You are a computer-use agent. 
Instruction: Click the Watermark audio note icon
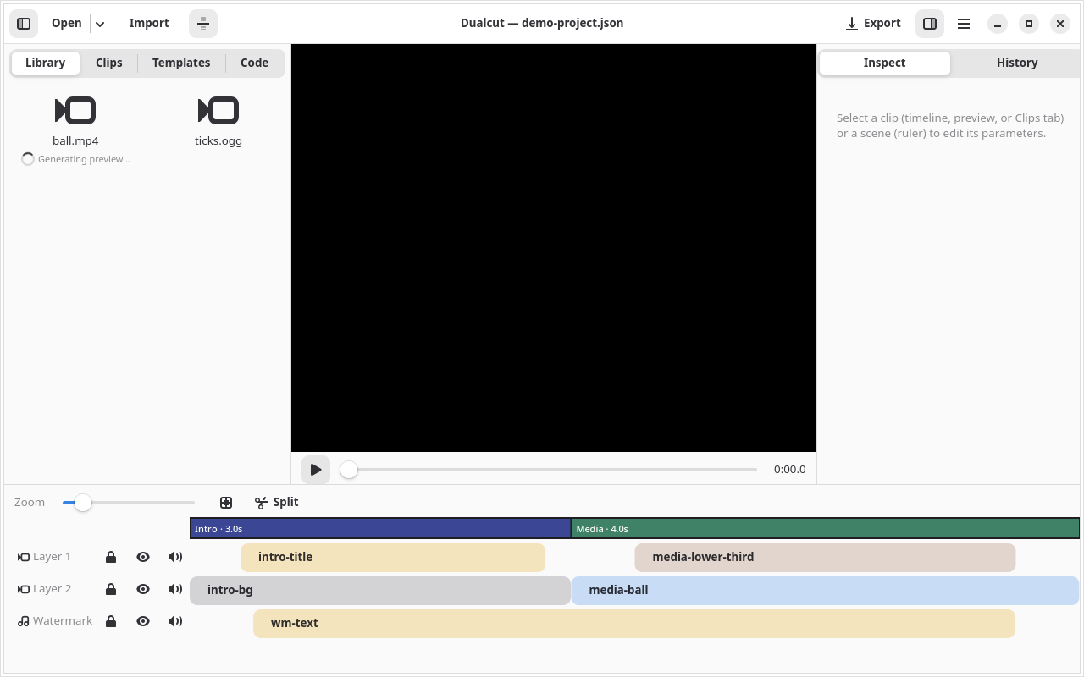point(24,621)
